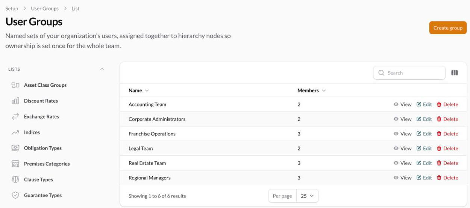Click the Real Estate Team name cell
Screen dimensions: 470x208
point(147,163)
